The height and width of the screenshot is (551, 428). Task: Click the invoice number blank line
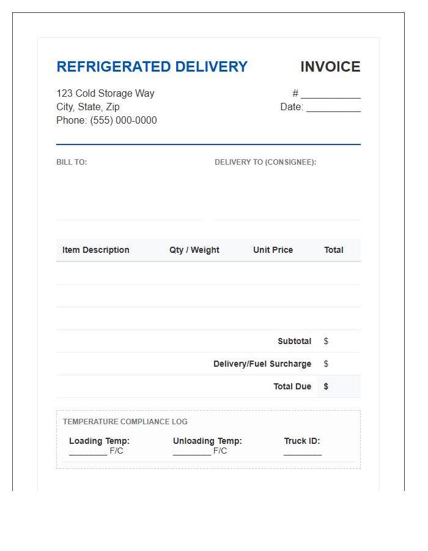click(x=331, y=94)
